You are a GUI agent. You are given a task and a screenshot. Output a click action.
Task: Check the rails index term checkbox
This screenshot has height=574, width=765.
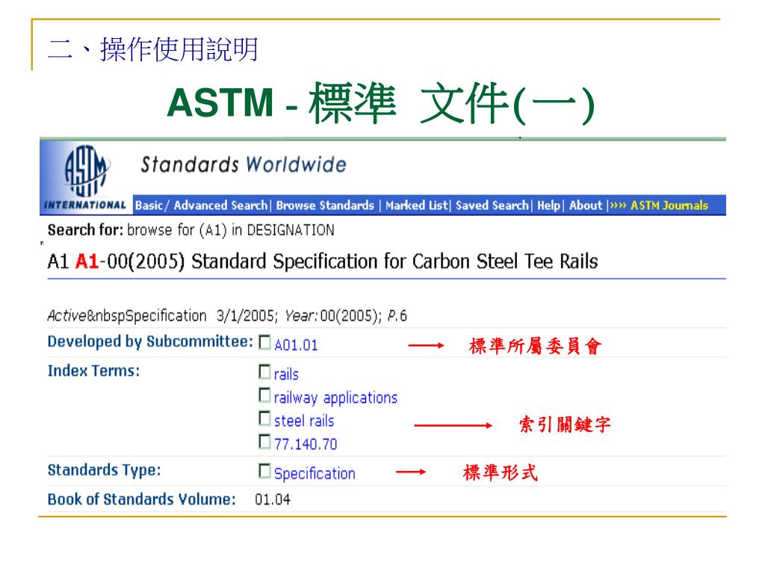click(264, 371)
